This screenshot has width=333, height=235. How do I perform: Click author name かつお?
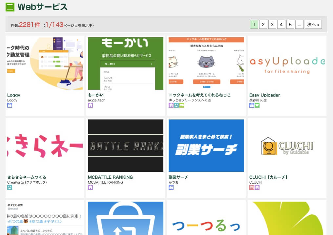[174, 182]
